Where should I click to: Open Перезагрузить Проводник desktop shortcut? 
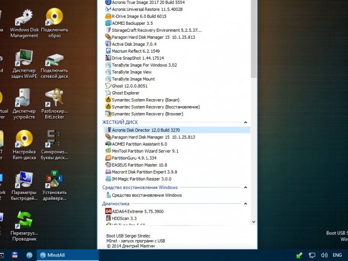(24, 226)
